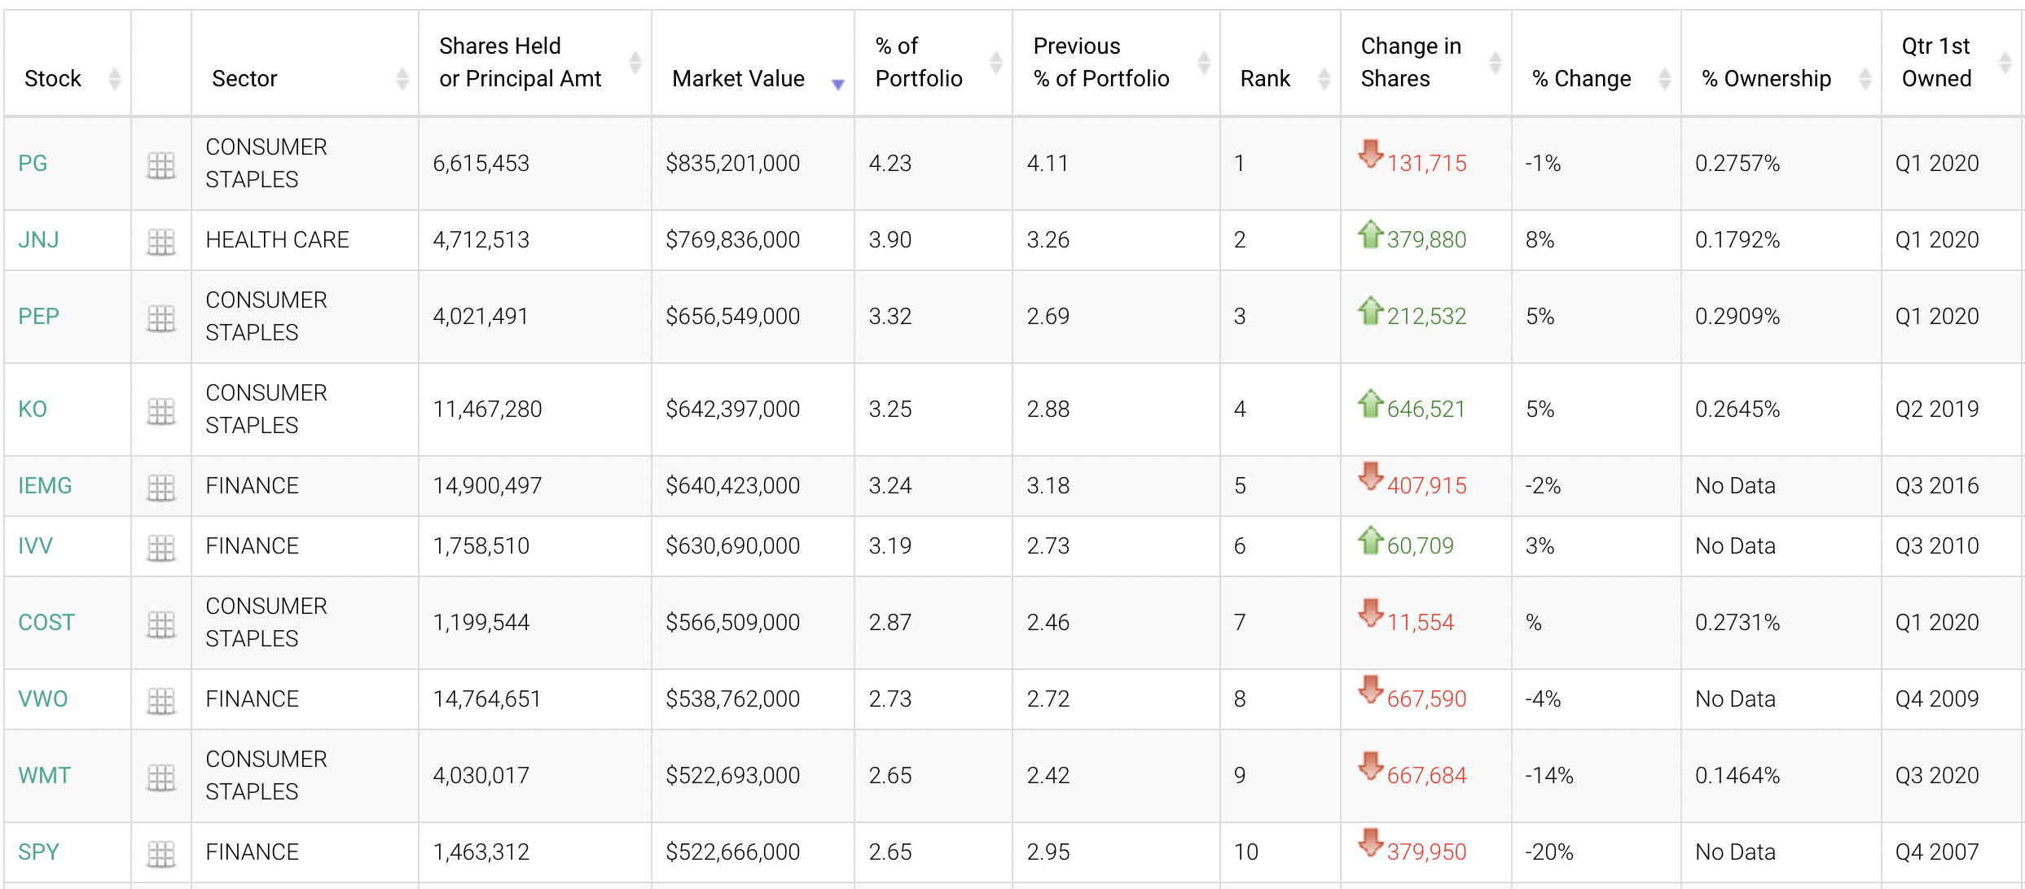Sort by Previous % of Portfolio header

[1116, 63]
